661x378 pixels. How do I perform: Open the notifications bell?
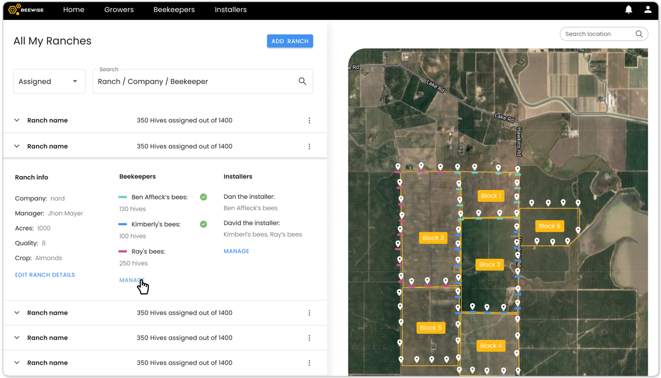point(629,10)
